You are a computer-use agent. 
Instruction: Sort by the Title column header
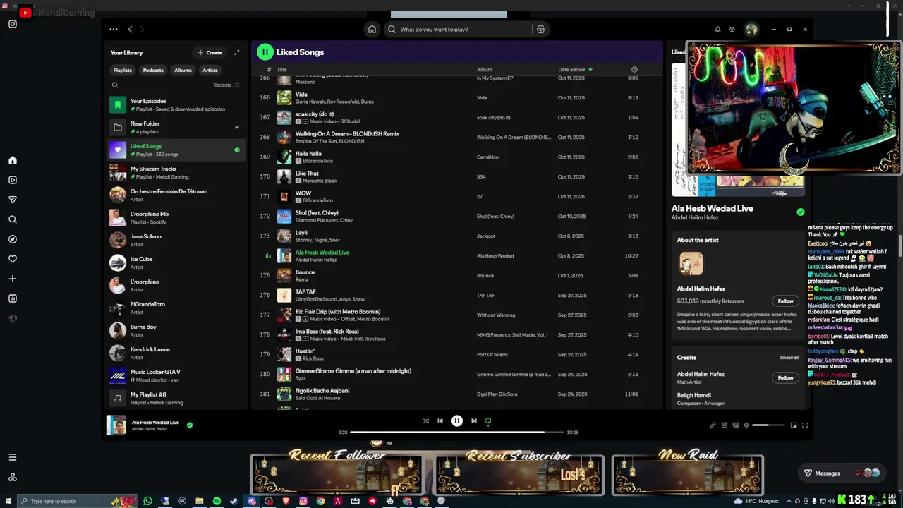281,70
